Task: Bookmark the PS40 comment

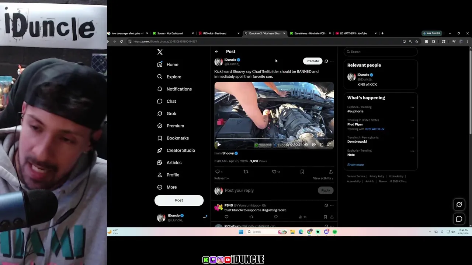Action: [325, 217]
